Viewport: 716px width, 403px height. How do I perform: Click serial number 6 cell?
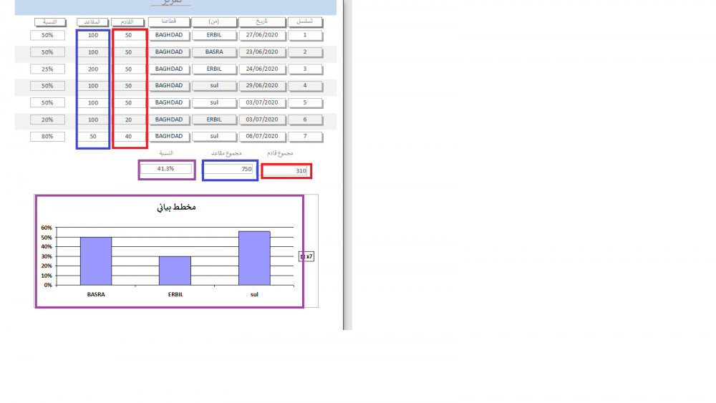point(305,120)
